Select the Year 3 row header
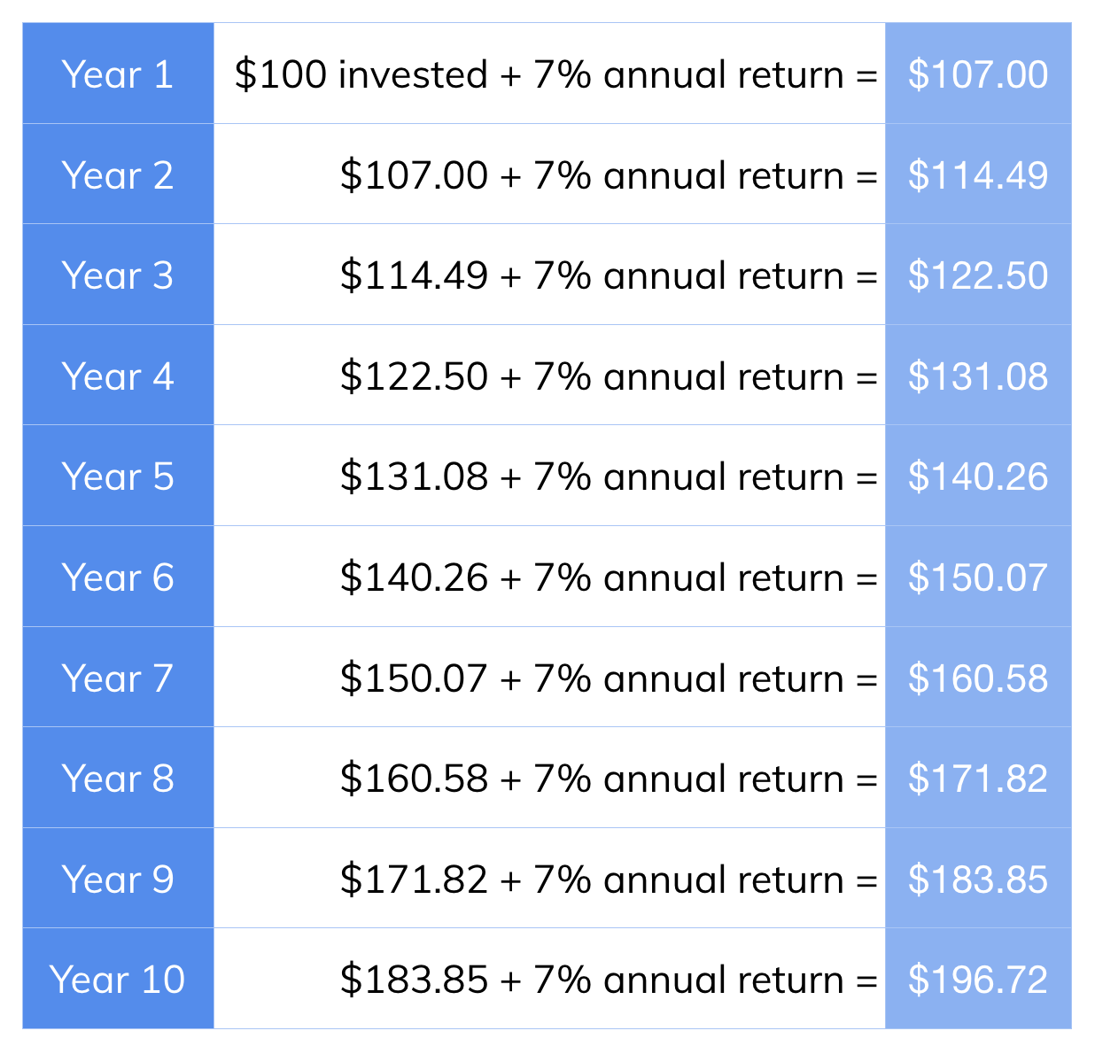1095x1054 pixels. point(118,275)
